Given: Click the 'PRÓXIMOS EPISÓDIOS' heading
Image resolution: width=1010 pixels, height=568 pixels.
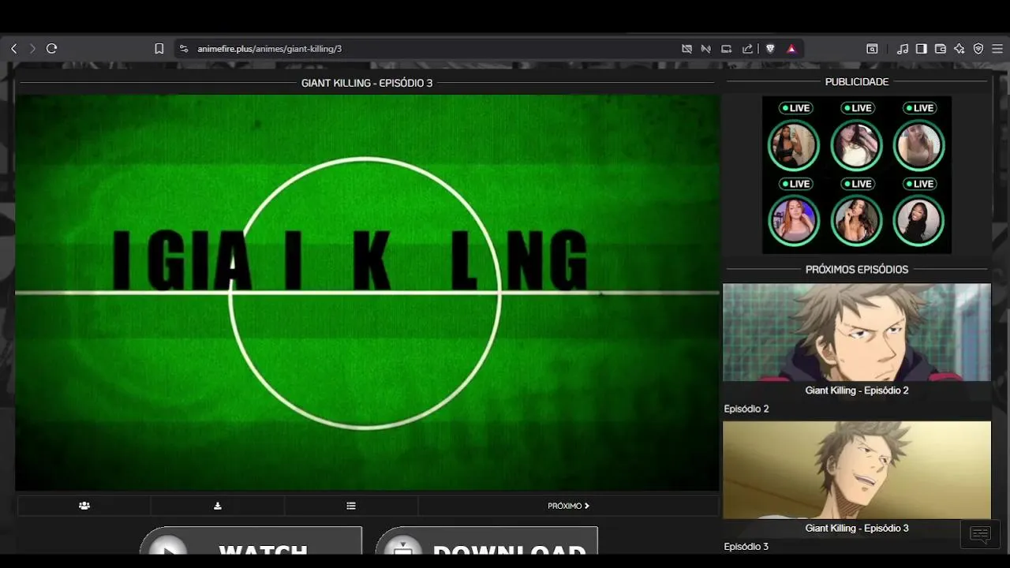Looking at the screenshot, I should (x=857, y=270).
